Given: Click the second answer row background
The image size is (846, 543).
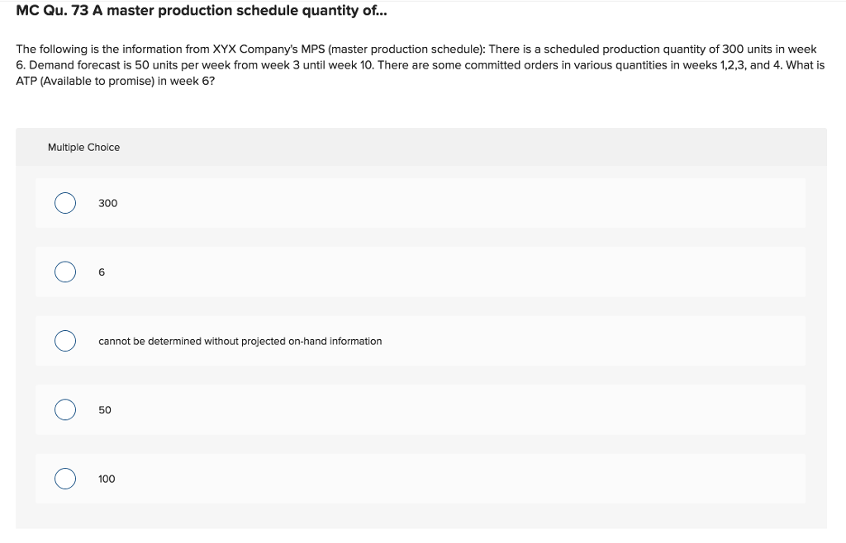Looking at the screenshot, I should [x=496, y=271].
